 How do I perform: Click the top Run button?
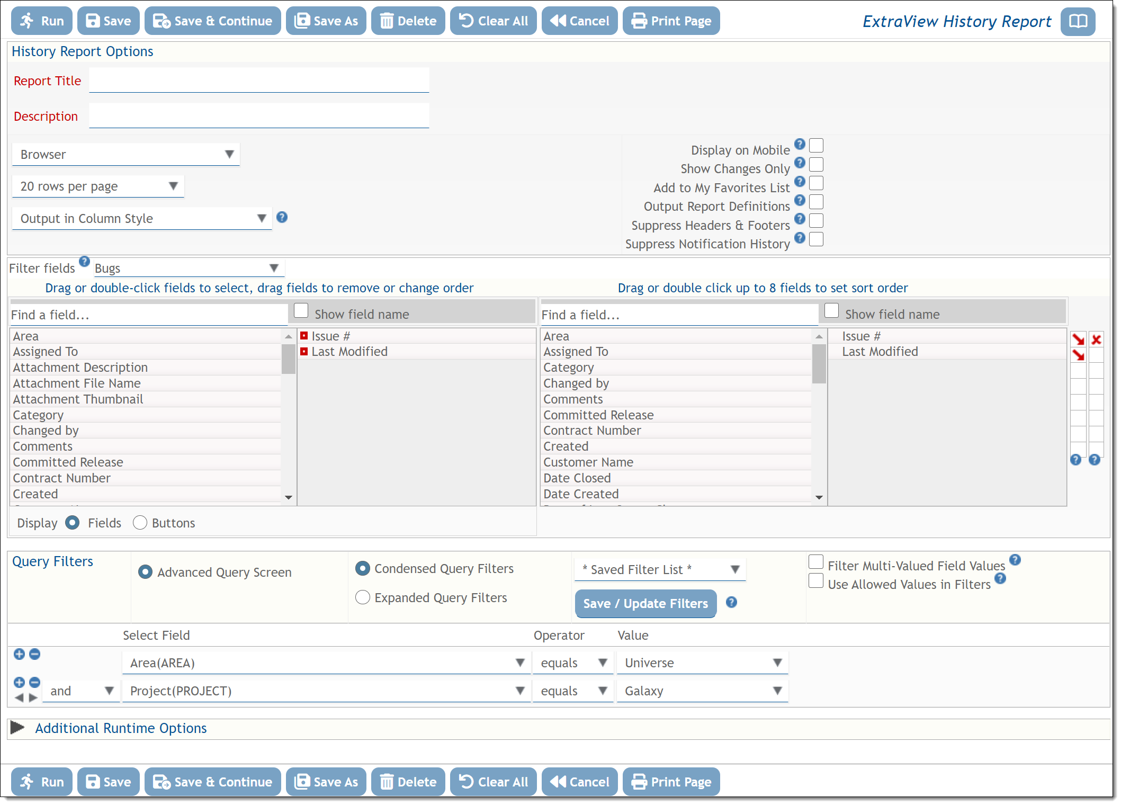(42, 21)
